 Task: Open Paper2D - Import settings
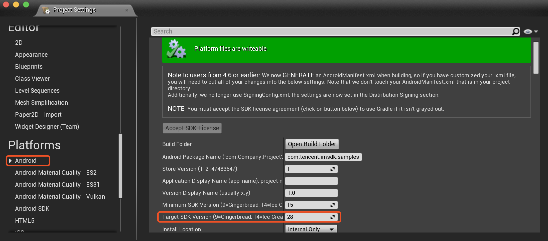point(38,115)
